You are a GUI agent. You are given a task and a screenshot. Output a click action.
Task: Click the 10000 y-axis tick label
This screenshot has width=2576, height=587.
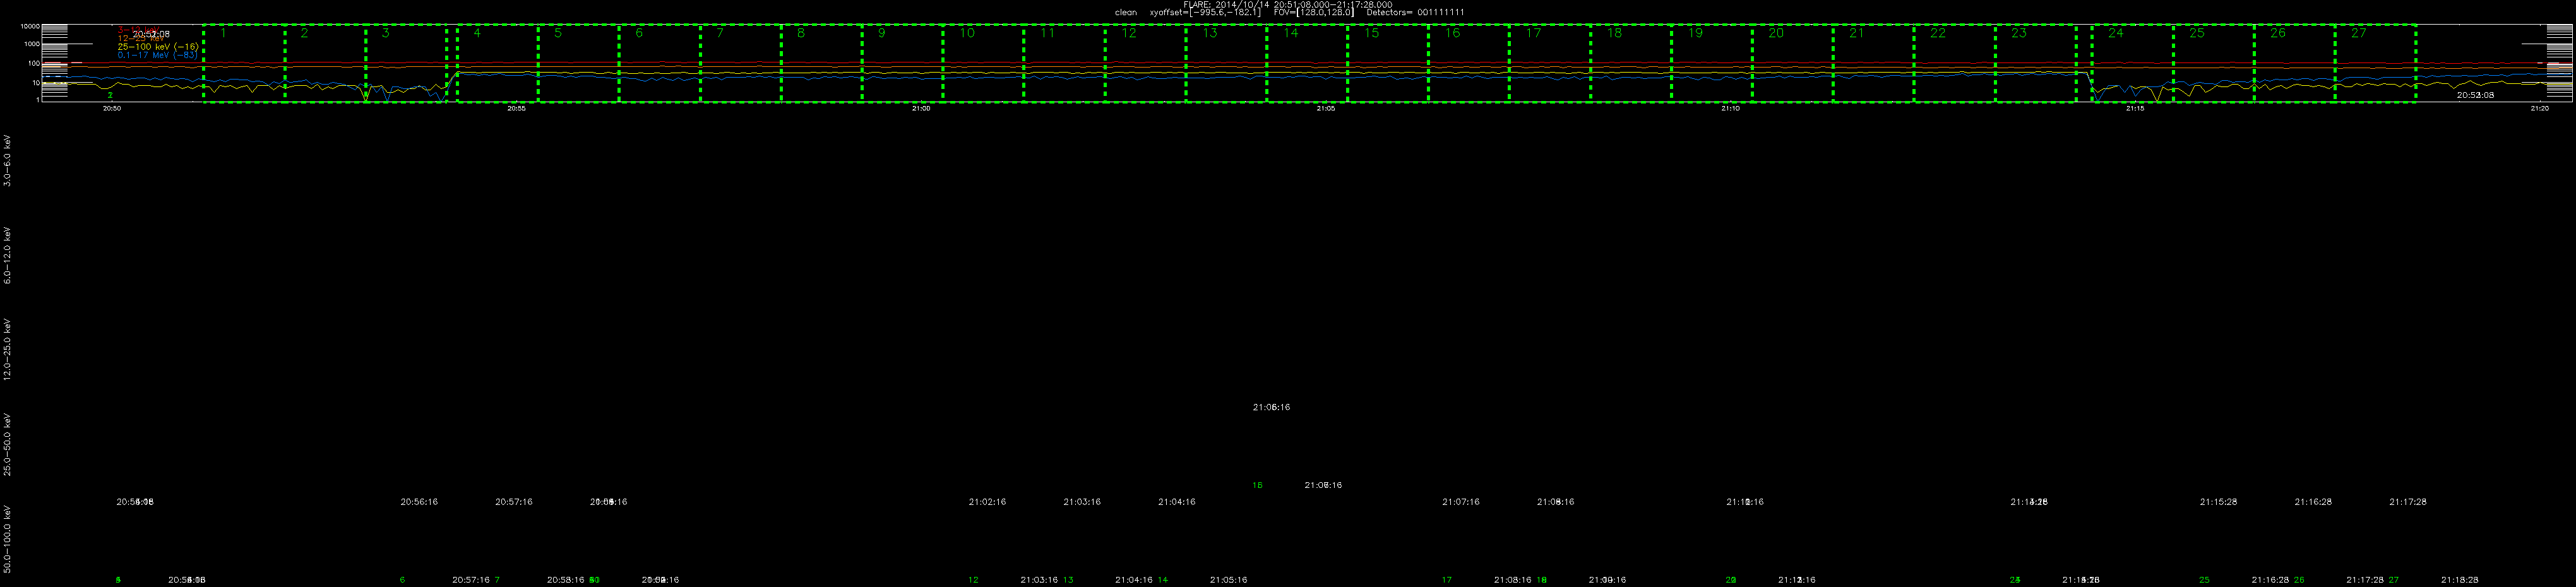click(x=29, y=26)
